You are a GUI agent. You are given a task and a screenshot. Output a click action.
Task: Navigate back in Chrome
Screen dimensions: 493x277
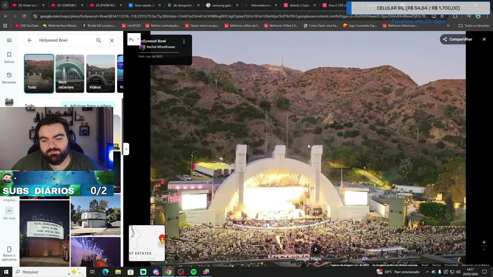5,16
